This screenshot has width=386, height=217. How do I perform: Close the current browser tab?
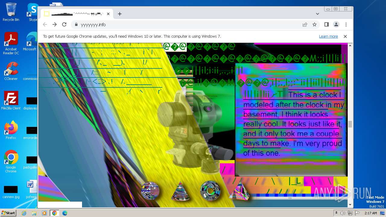[108, 14]
